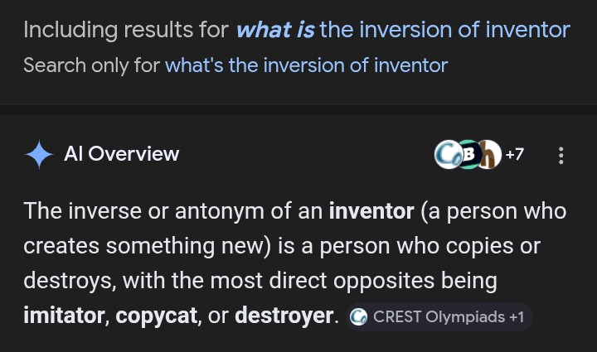The image size is (597, 352).
Task: Expand the +7 additional sources count
Action: click(x=514, y=155)
